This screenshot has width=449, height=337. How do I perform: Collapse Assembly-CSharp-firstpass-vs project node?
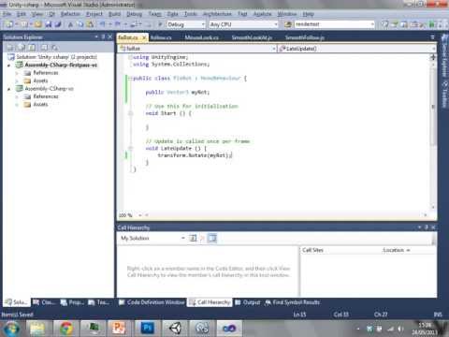tap(8, 66)
